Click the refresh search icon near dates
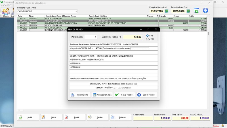The width and height of the screenshot is (227, 128). point(197,11)
